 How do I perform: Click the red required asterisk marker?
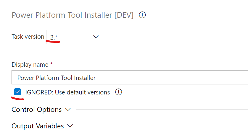click(x=52, y=64)
